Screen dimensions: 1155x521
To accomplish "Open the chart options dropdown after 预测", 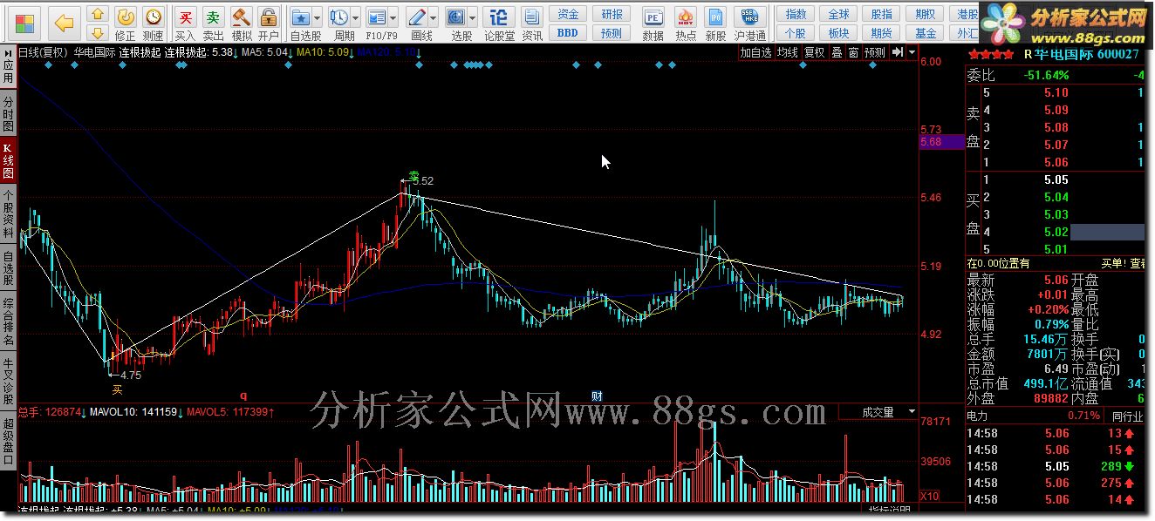I will tap(912, 52).
